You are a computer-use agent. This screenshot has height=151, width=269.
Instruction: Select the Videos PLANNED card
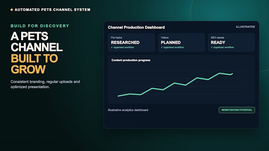[181, 43]
